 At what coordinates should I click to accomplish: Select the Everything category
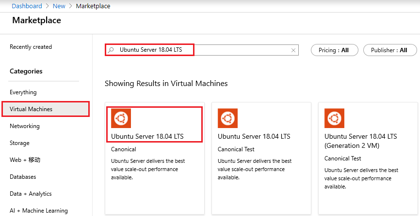(x=23, y=92)
